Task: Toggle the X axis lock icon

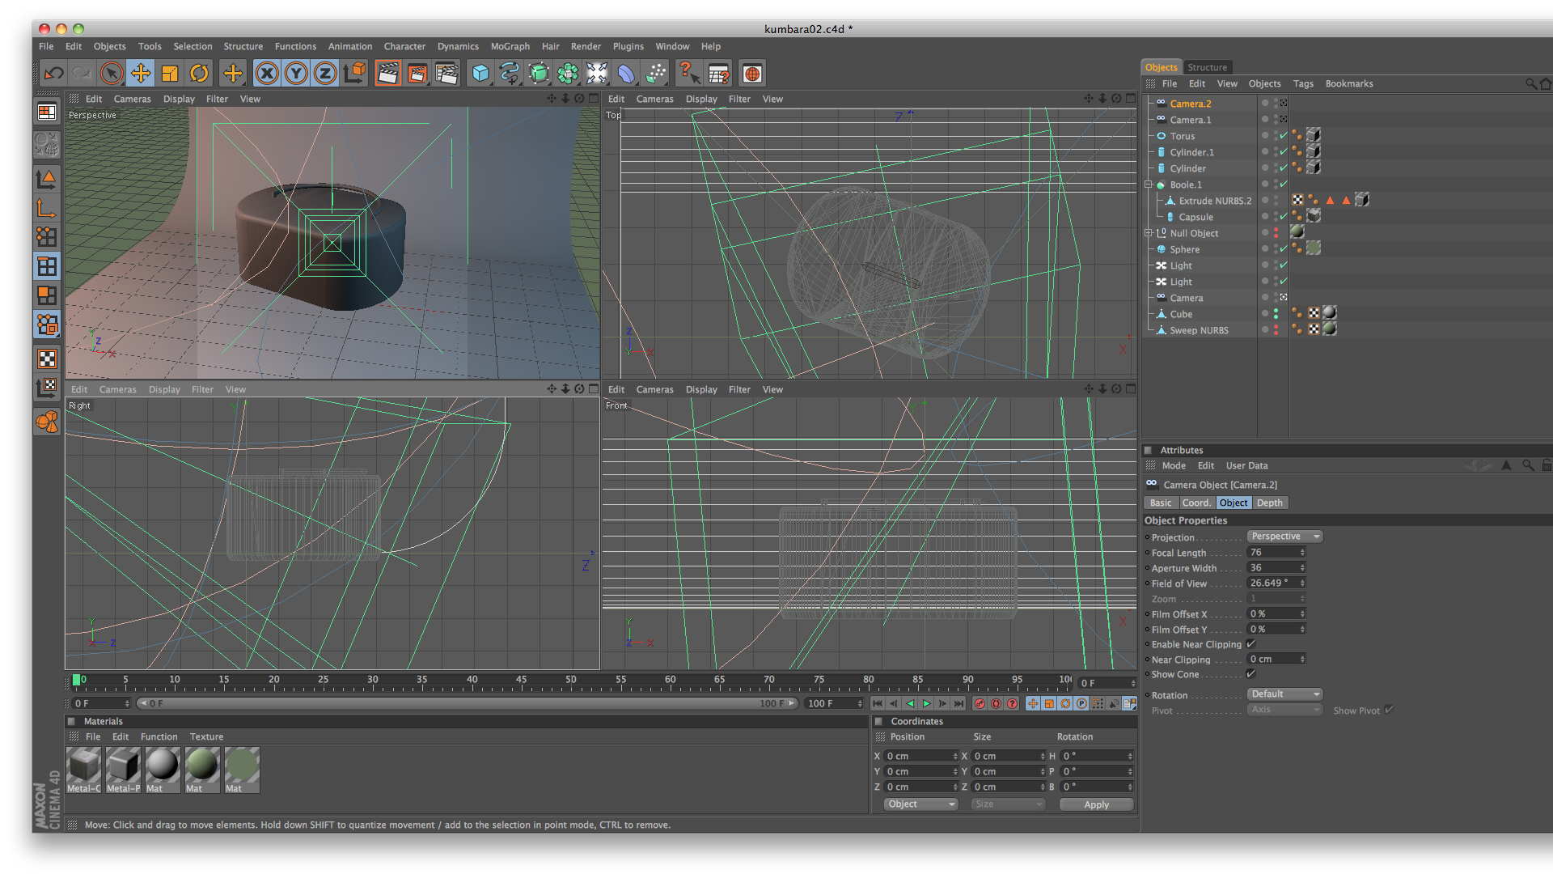Action: pos(266,74)
